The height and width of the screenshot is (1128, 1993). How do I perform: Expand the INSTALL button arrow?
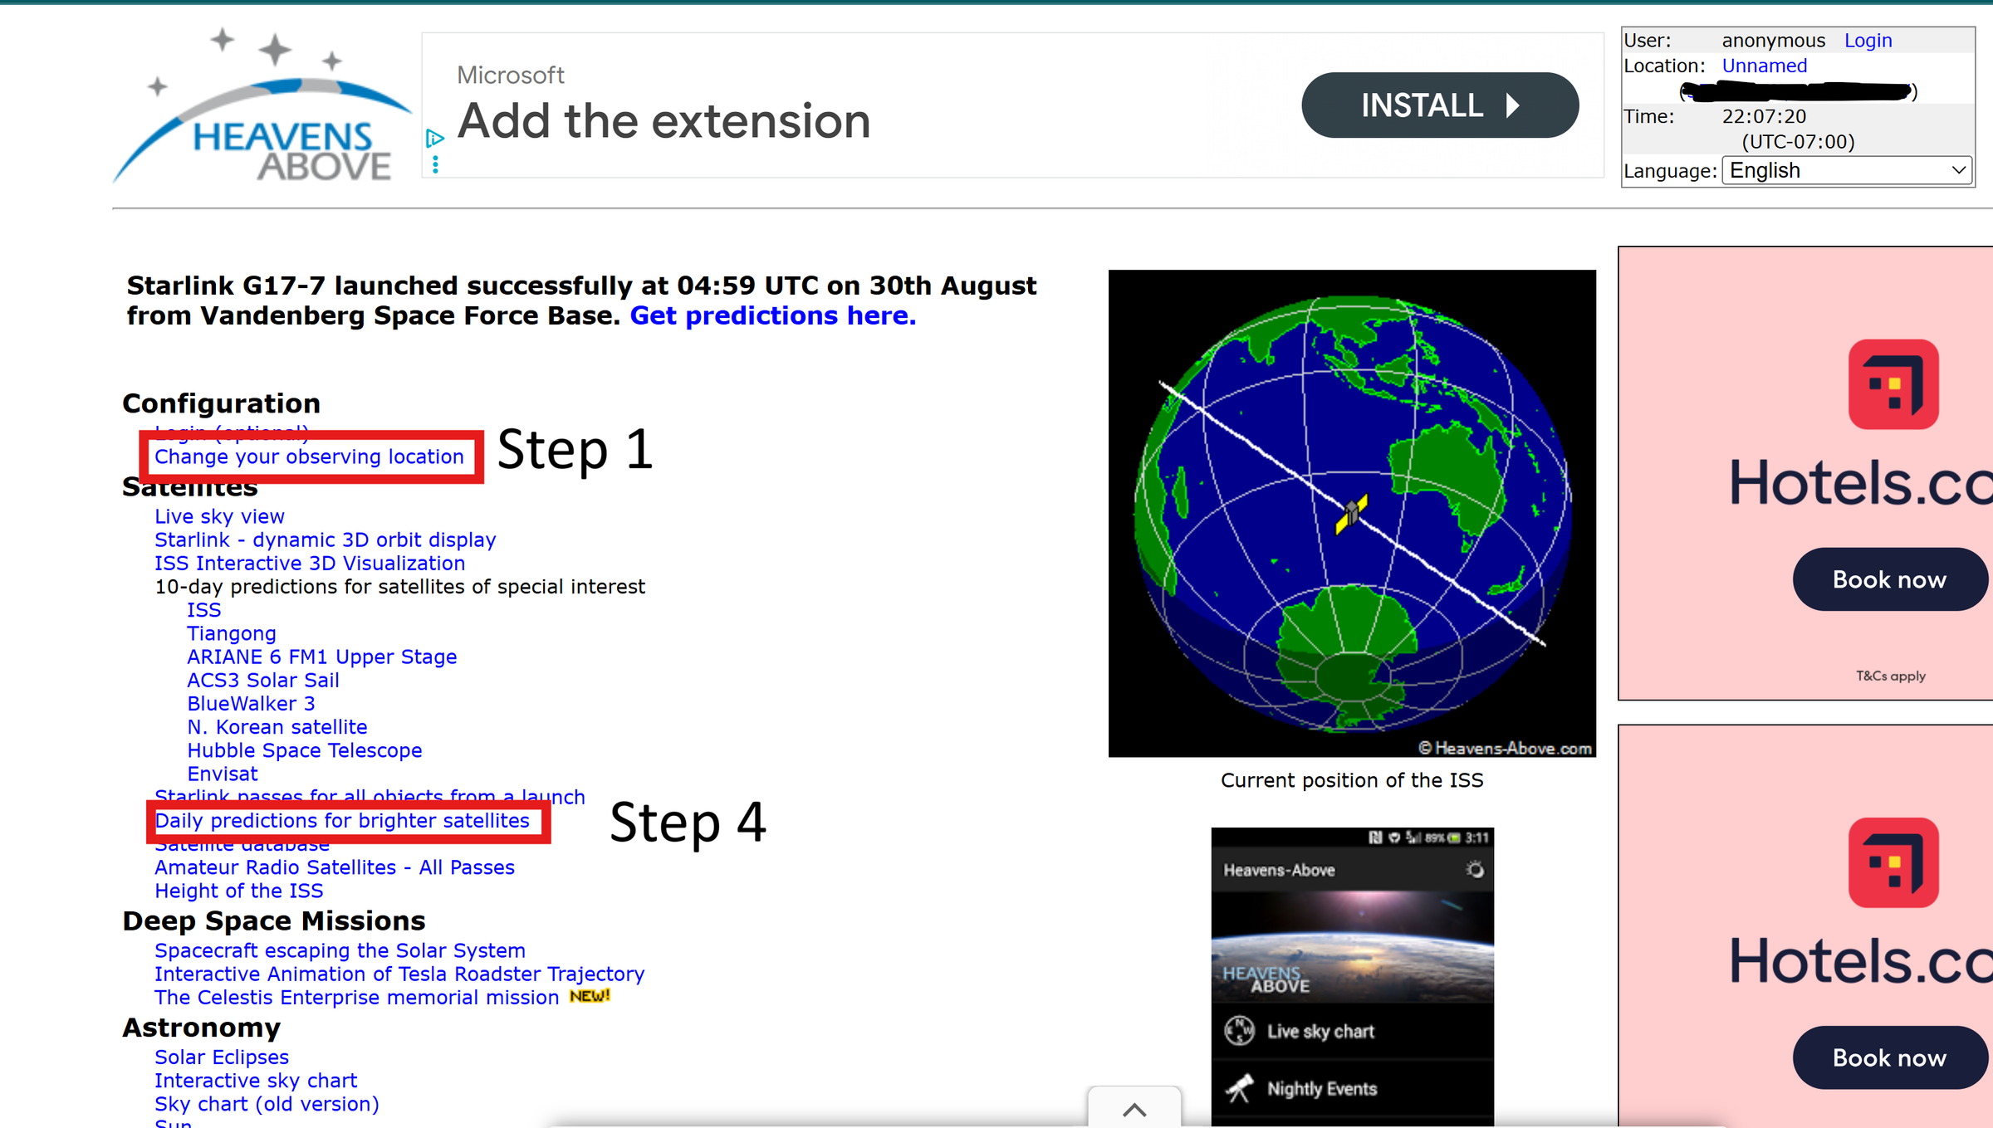click(1513, 105)
